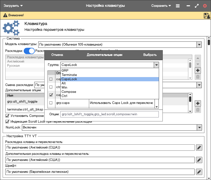
Task: Click the warning triangle icon
Action: click(x=5, y=16)
